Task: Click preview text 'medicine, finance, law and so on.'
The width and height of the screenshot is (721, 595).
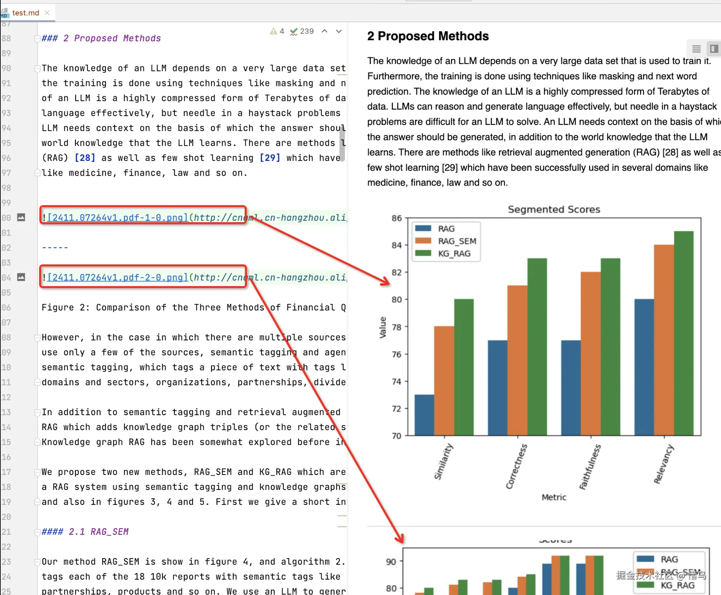Action: pyautogui.click(x=438, y=182)
